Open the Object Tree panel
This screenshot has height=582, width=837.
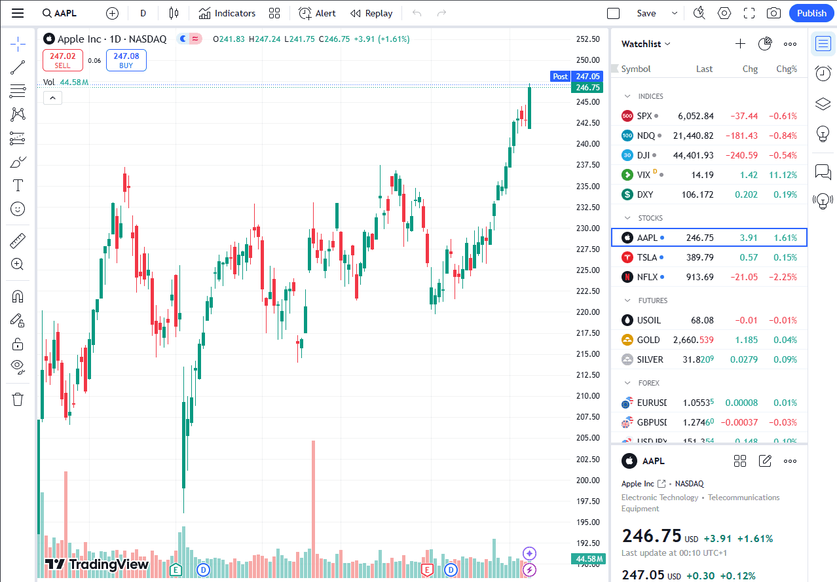(x=823, y=103)
